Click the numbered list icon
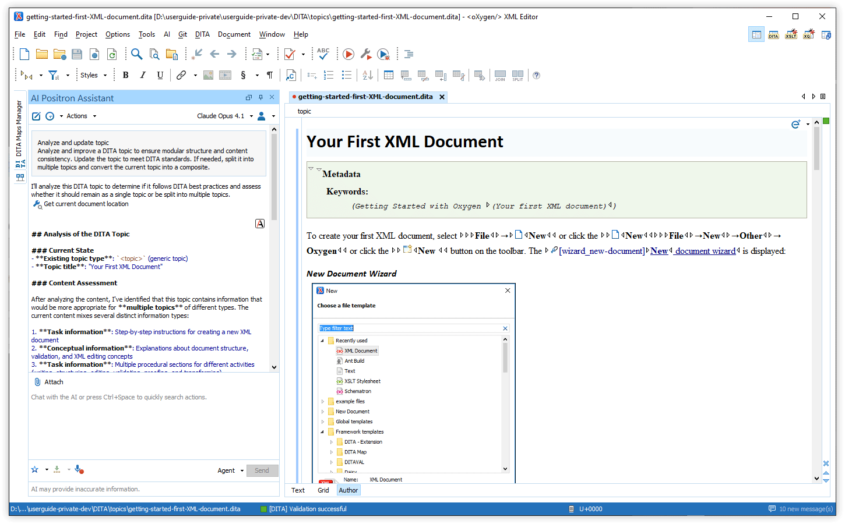Screen dimensions: 845x524 pos(329,75)
